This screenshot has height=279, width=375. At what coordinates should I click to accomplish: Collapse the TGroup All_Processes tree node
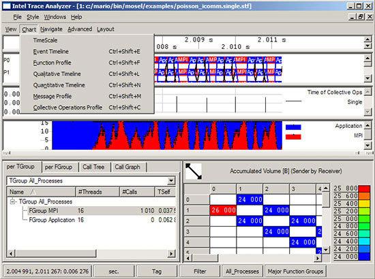[12, 201]
